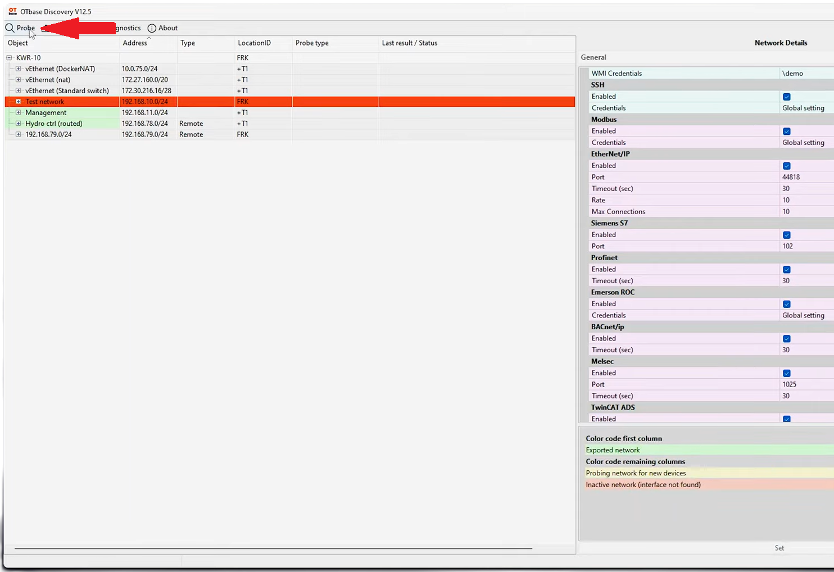Edit the Profinet Timeout value

[807, 281]
